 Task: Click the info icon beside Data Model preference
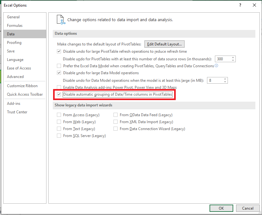[216, 66]
